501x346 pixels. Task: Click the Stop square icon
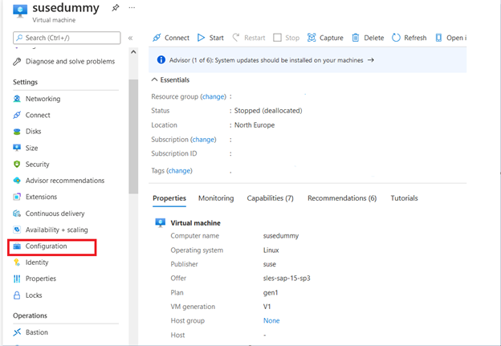click(277, 38)
